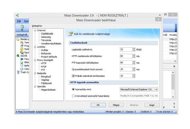Click into the Legkisebb szálméret field showing 32

coord(126,49)
